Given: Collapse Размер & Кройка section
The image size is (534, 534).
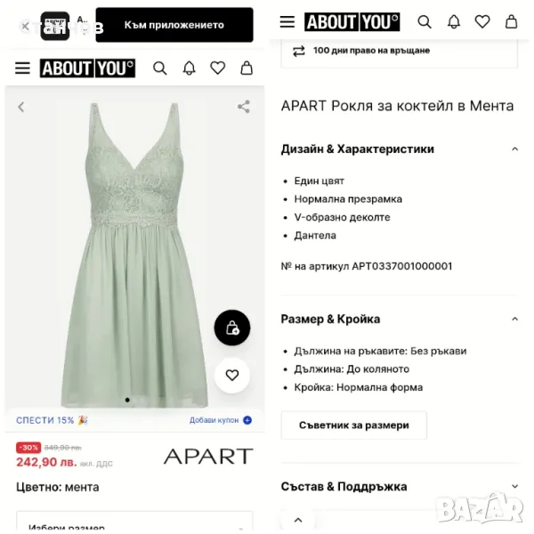Looking at the screenshot, I should pos(515,320).
